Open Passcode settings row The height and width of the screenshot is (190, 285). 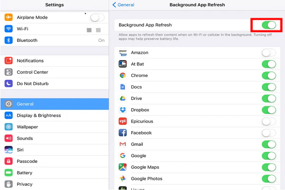click(x=55, y=161)
